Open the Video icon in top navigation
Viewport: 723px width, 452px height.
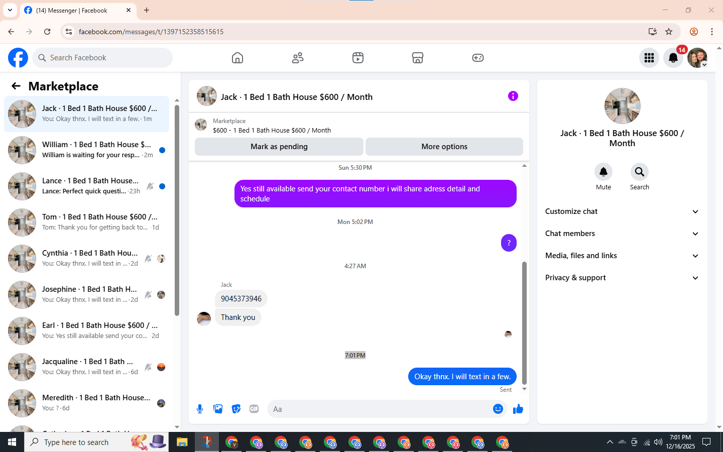click(x=358, y=58)
